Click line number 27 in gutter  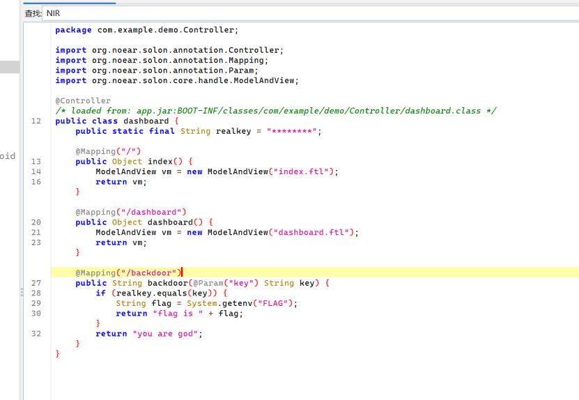click(x=36, y=283)
